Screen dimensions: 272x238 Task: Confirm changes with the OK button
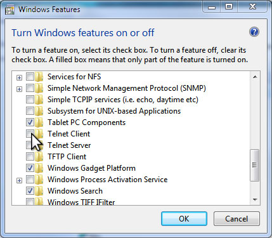[184, 219]
